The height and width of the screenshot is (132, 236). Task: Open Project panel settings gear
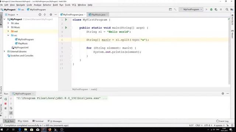click(x=51, y=15)
